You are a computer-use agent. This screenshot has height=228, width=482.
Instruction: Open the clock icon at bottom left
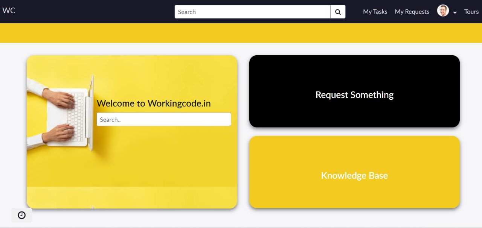click(x=22, y=215)
